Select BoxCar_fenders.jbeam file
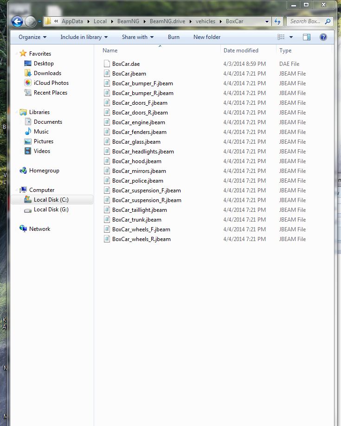This screenshot has width=341, height=426. click(139, 132)
